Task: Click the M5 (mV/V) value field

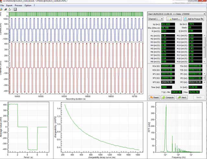Action: coord(168,49)
